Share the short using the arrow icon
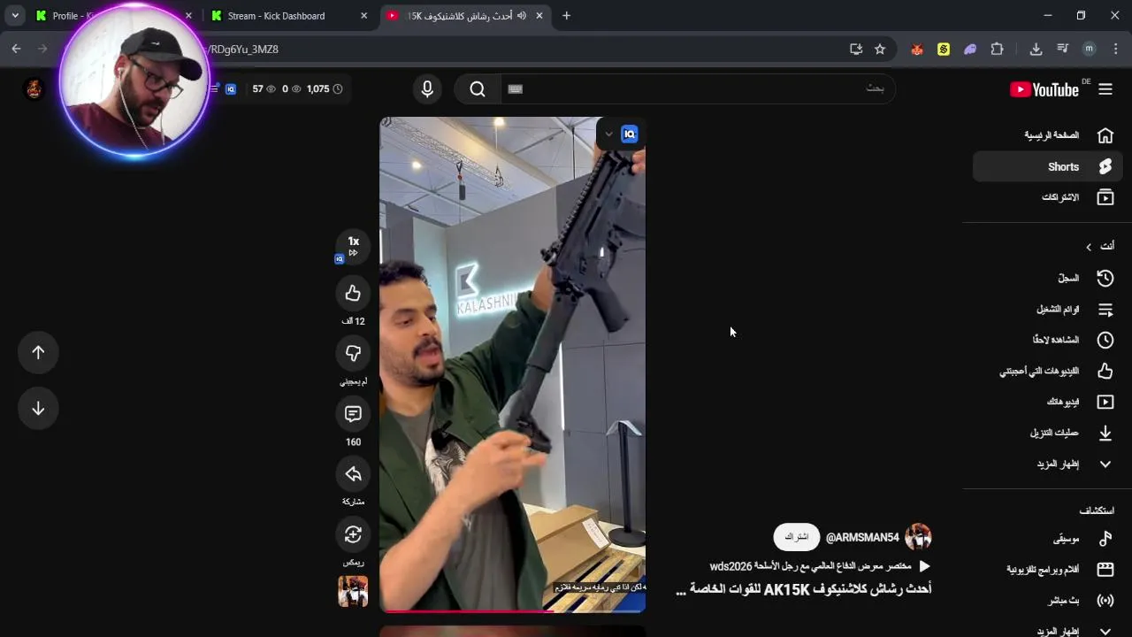 pyautogui.click(x=353, y=473)
